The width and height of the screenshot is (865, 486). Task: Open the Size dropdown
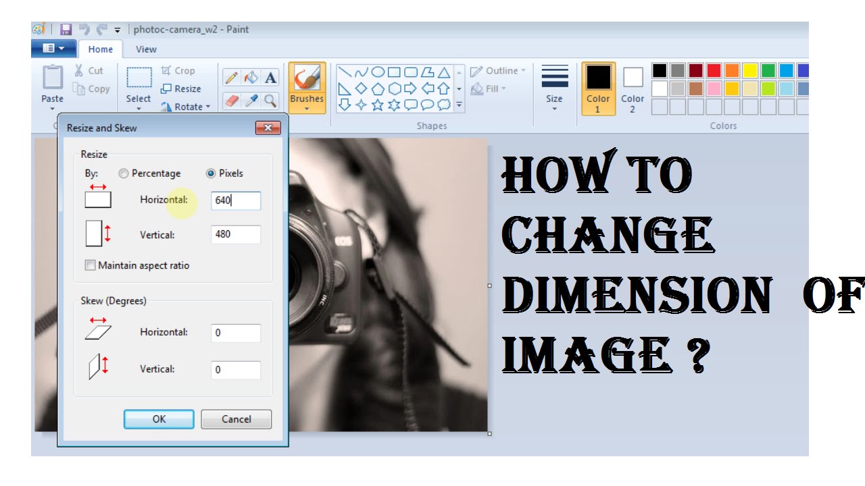click(554, 88)
